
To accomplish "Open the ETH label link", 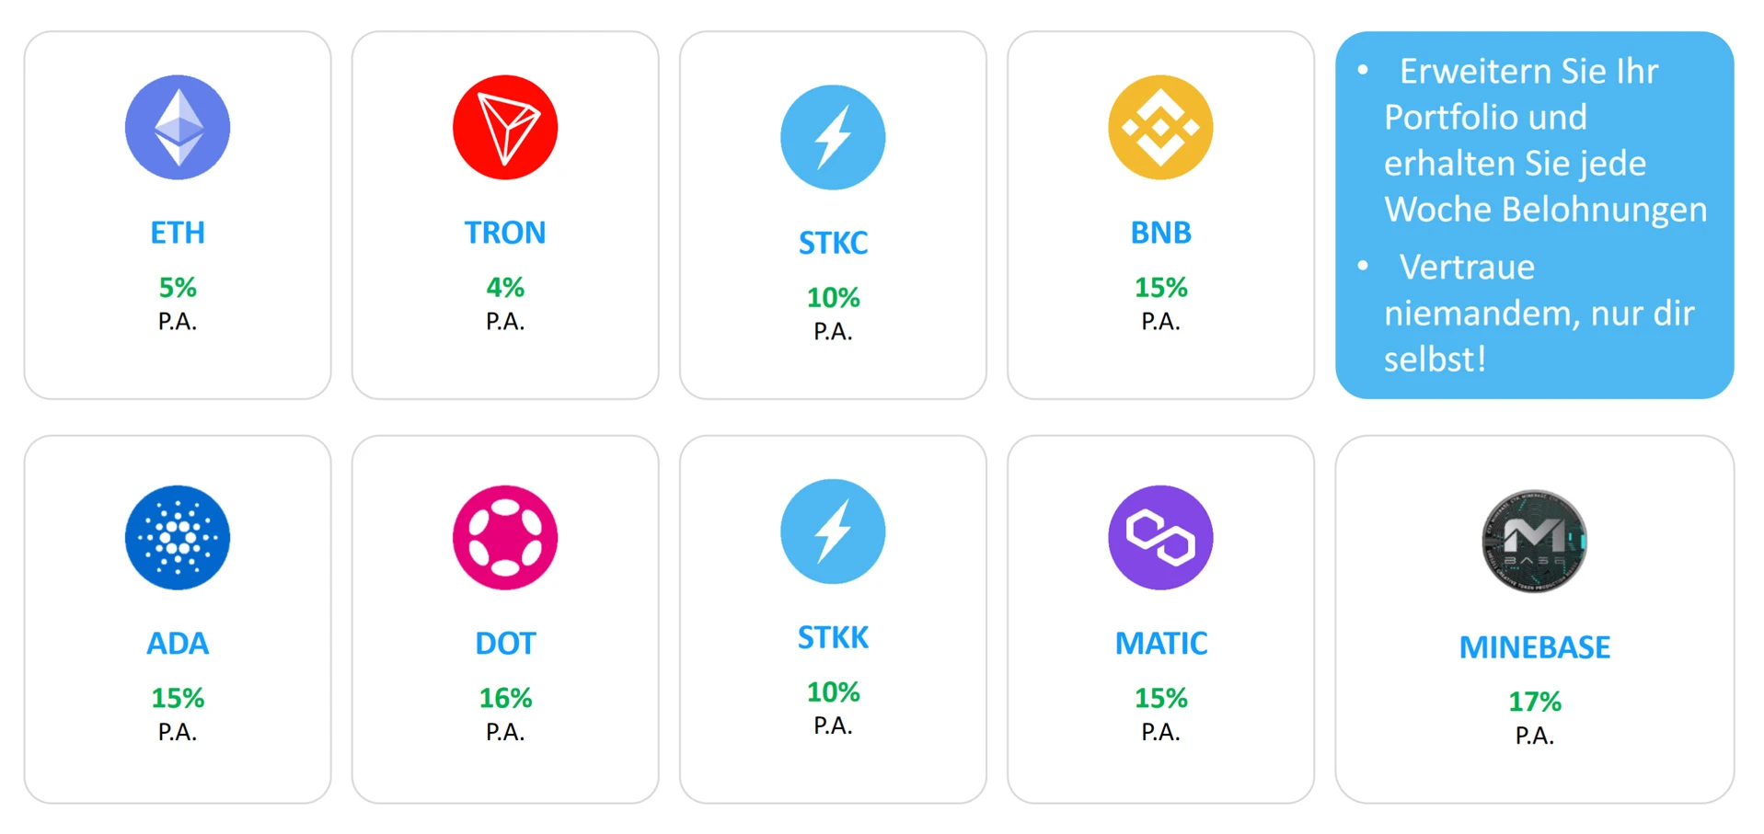I will (x=178, y=233).
